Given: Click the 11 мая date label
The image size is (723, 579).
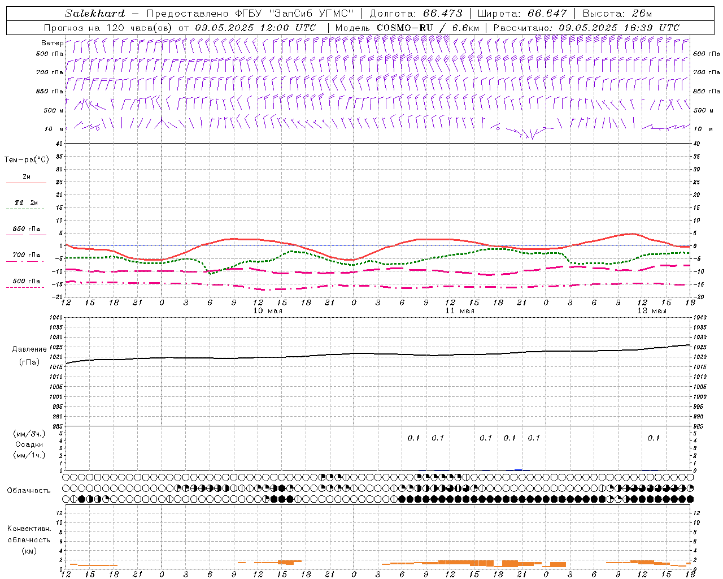Looking at the screenshot, I should pyautogui.click(x=460, y=311).
